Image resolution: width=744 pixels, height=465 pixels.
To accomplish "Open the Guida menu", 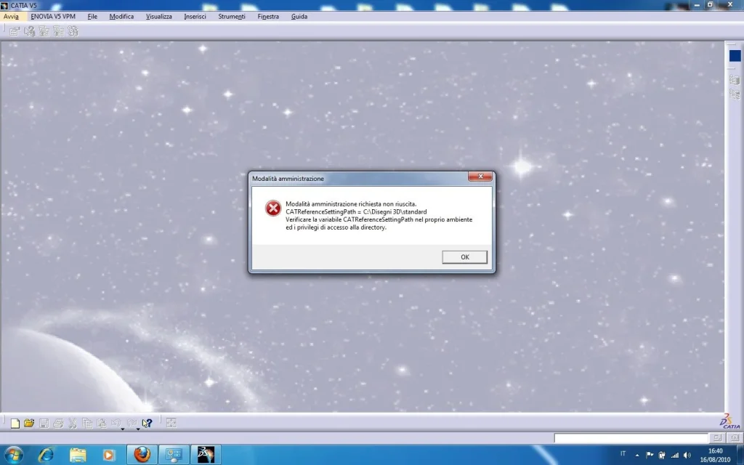I will point(299,16).
